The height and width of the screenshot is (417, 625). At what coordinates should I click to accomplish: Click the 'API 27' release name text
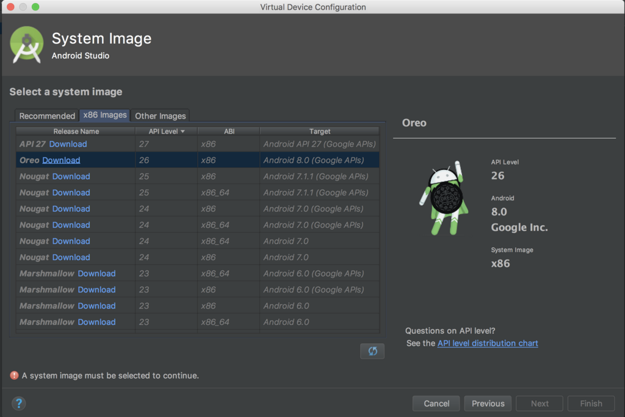(x=33, y=144)
